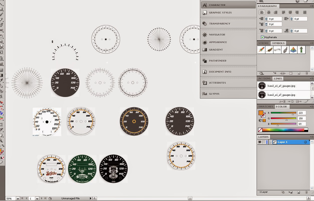314x201 pixels.
Task: Select the ribbon banner symbol
Action: pos(277,50)
